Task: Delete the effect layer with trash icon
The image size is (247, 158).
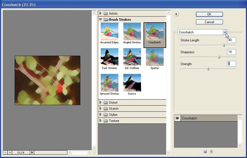Action: point(211,152)
